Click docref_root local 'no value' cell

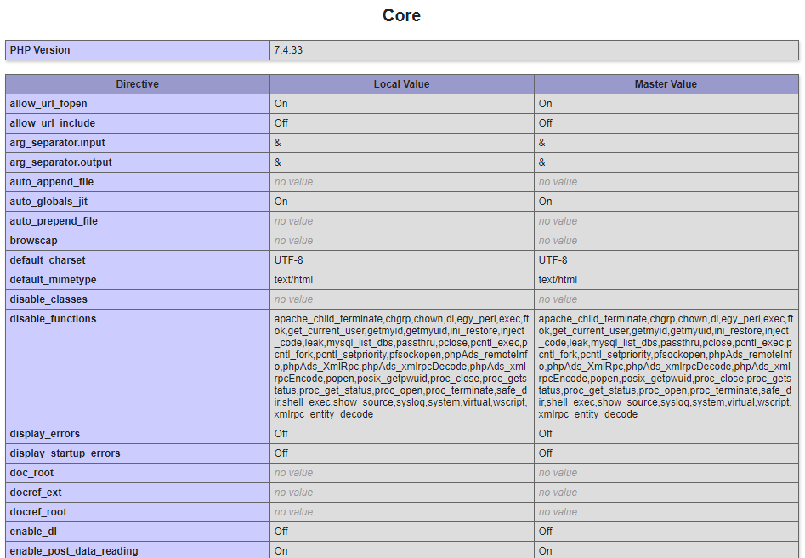(x=402, y=512)
